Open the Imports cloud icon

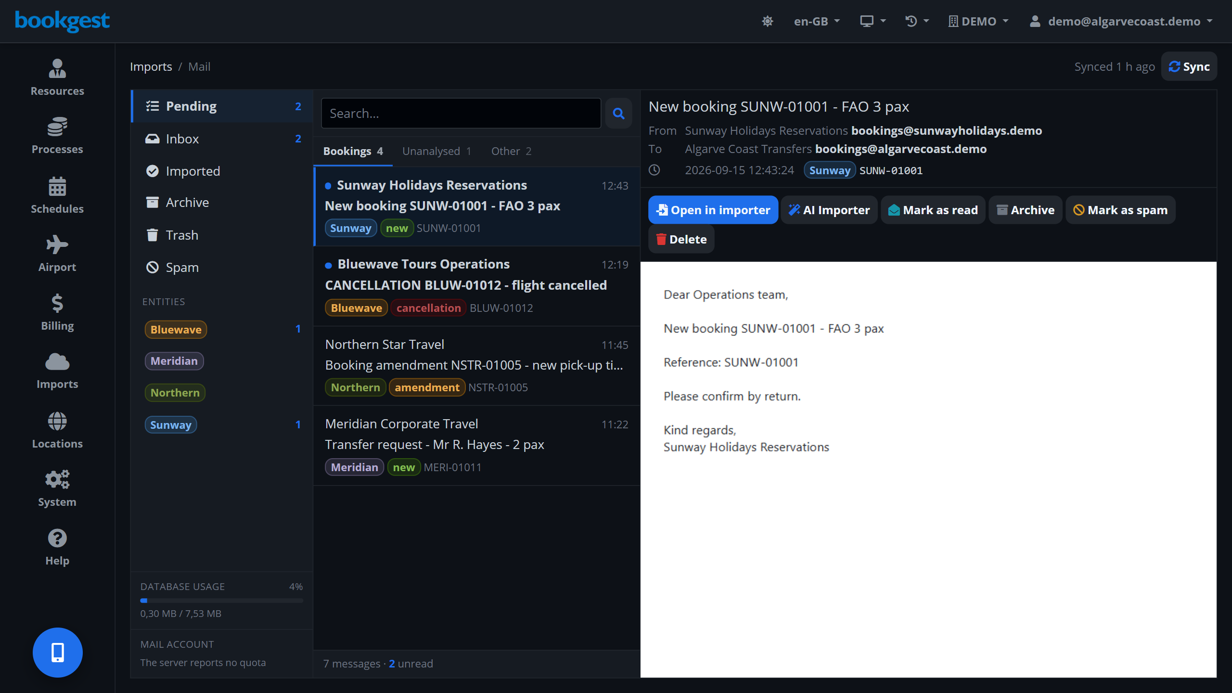click(x=57, y=362)
